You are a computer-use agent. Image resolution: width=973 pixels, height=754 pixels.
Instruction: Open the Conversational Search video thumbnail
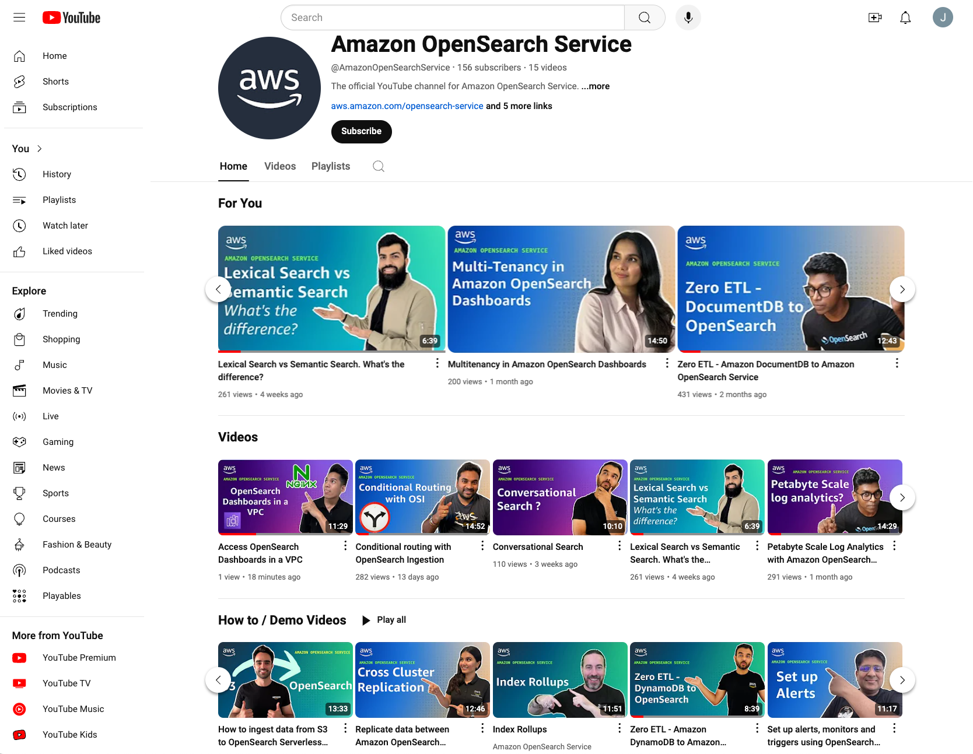coord(560,497)
